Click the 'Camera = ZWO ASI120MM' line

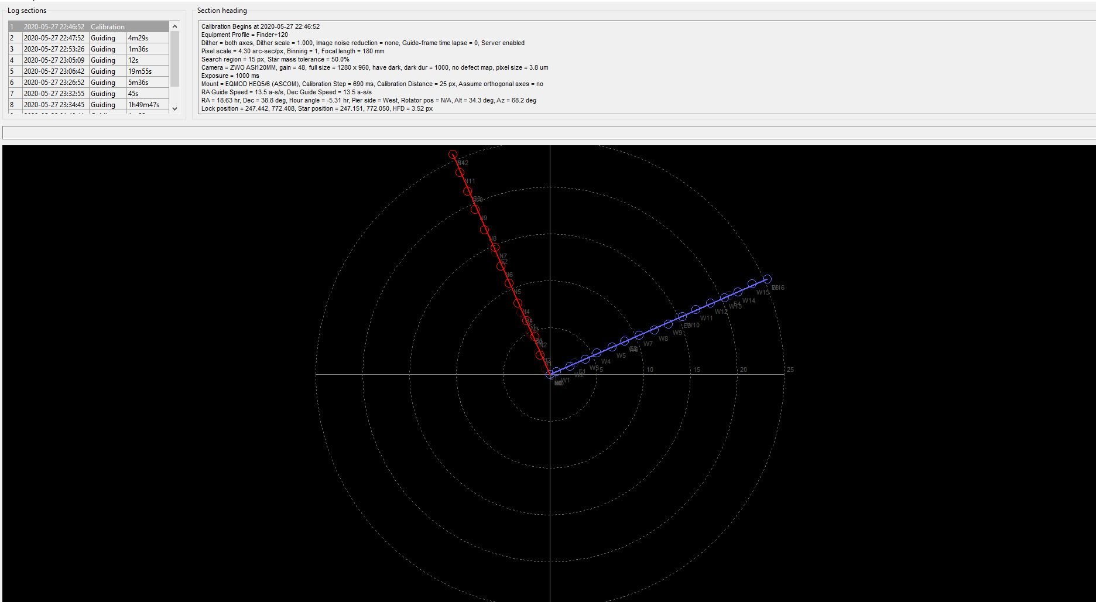click(x=375, y=67)
